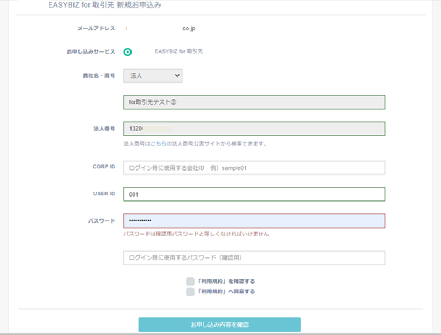
Task: Focus the confirmation password (確認用) field
Action: coord(254,258)
